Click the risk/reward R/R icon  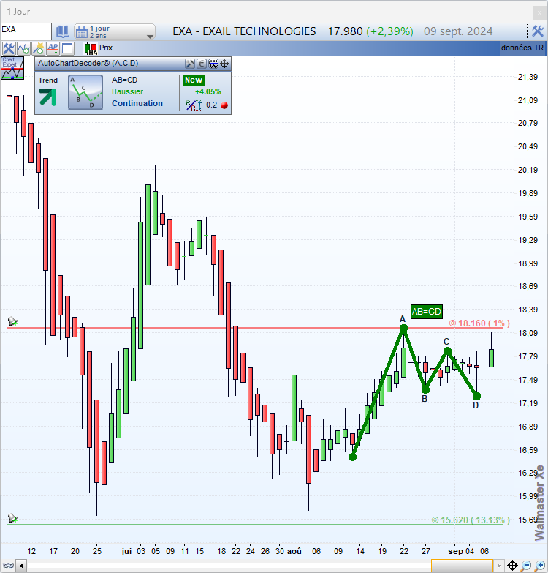[x=194, y=105]
